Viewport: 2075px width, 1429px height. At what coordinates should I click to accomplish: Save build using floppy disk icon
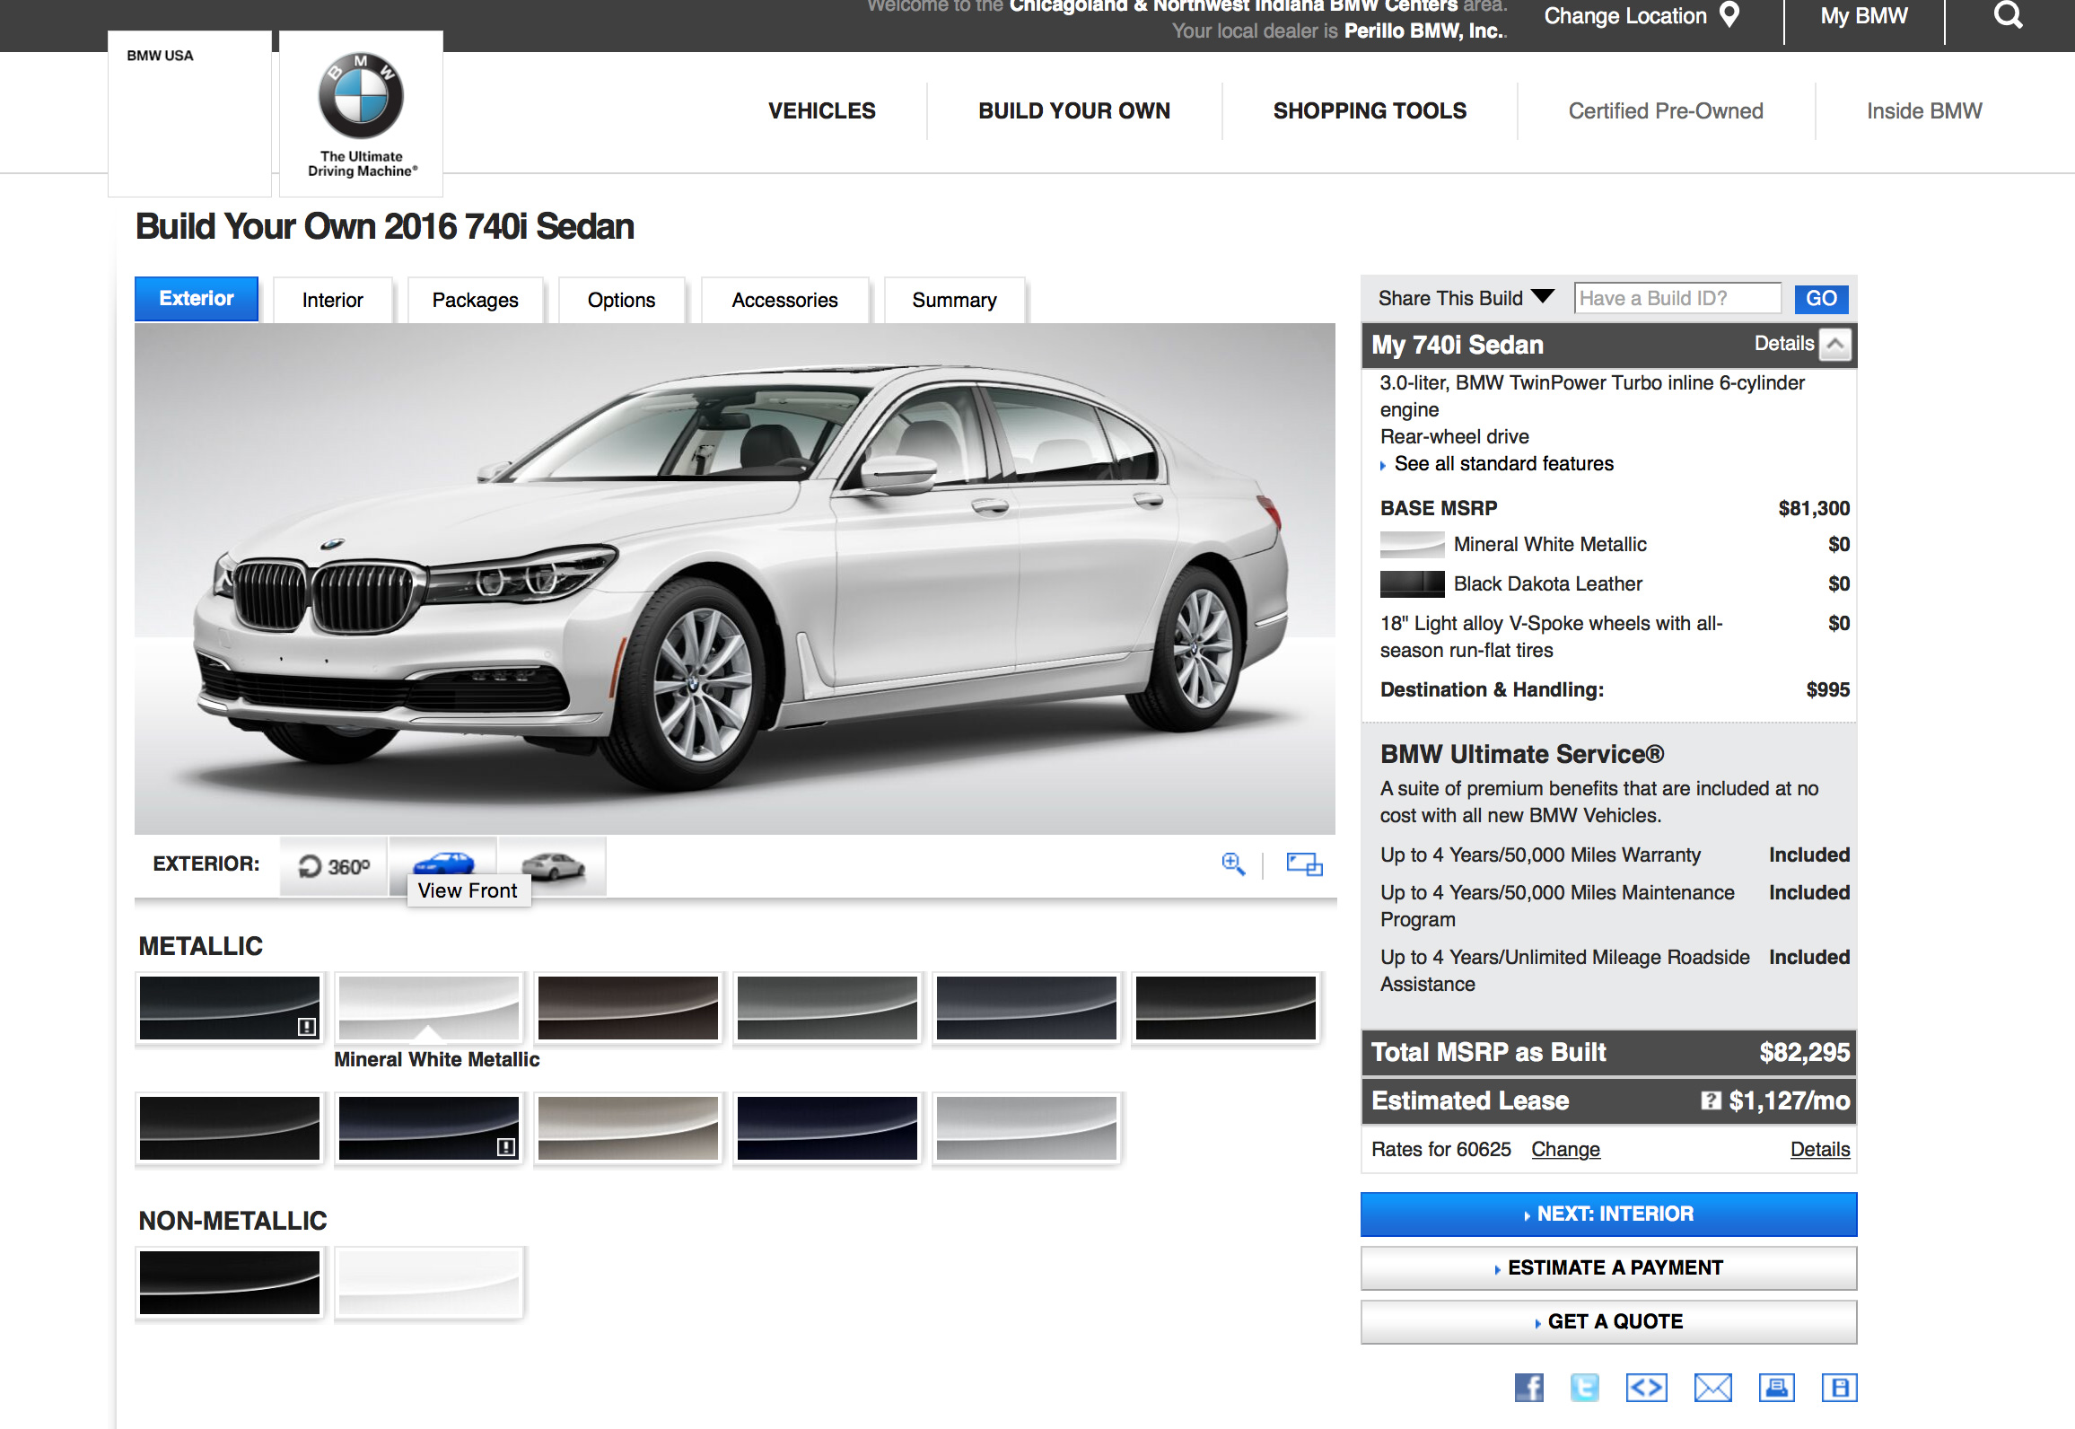[1839, 1388]
